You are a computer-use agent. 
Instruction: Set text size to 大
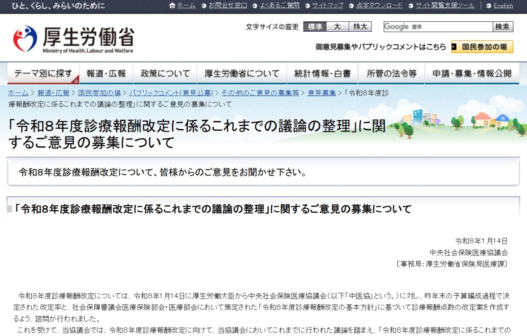coord(338,27)
